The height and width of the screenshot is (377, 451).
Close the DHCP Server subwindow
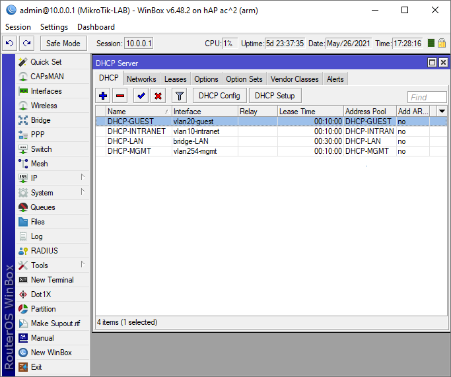443,63
